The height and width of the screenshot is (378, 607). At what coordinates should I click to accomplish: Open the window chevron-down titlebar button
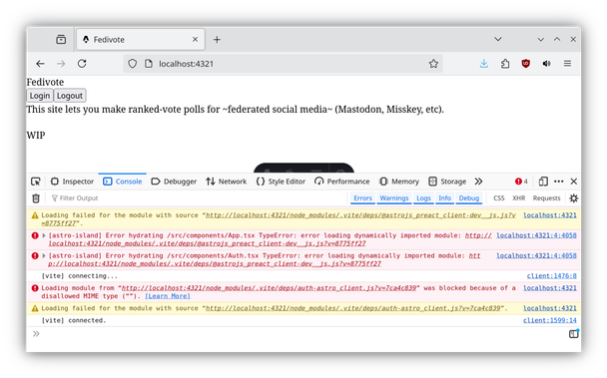pos(541,40)
